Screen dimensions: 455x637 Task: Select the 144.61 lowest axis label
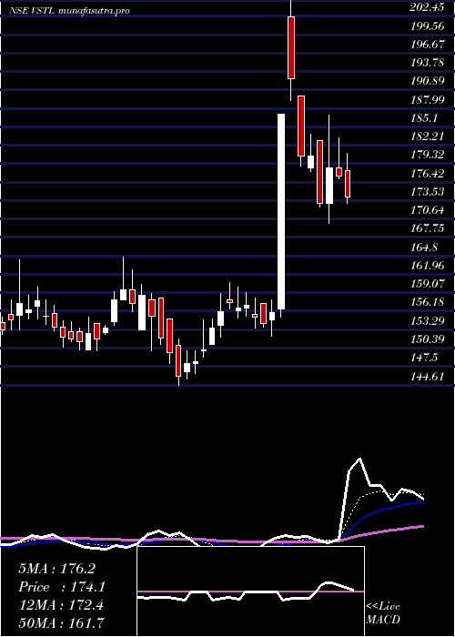click(426, 376)
